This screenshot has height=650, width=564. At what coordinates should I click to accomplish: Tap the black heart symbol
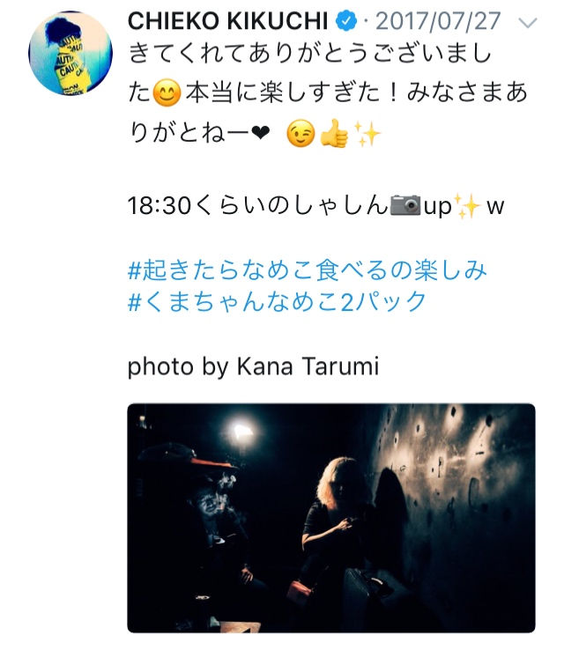tap(261, 133)
